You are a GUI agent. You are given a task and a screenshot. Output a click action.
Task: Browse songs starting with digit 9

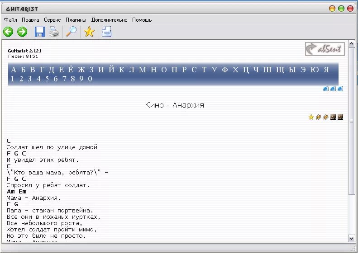81,79
